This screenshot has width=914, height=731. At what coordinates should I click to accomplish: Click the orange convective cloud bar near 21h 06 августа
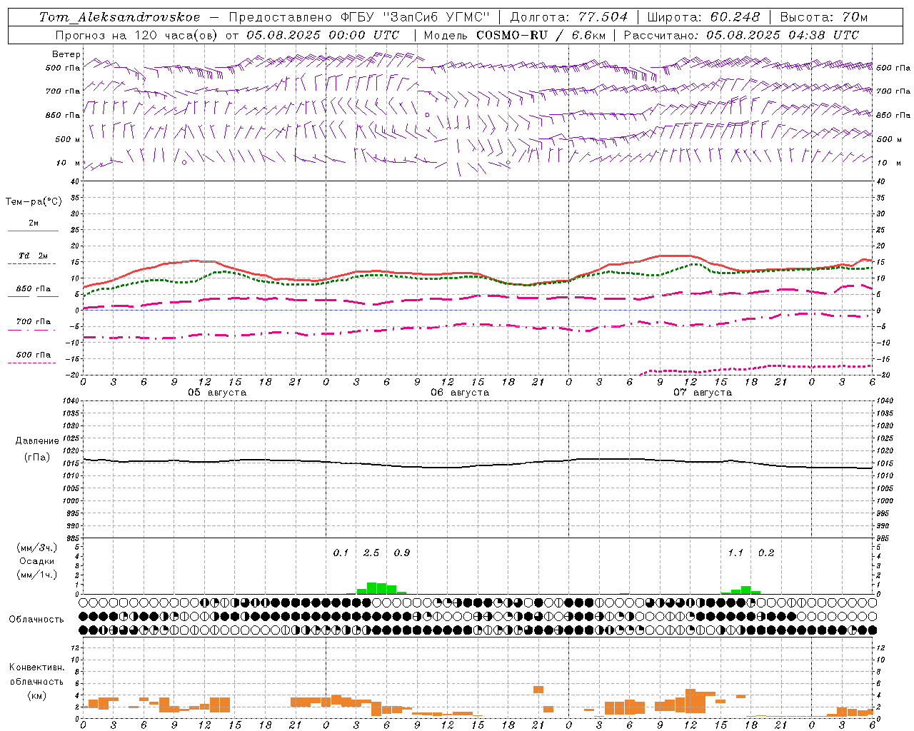(x=538, y=690)
